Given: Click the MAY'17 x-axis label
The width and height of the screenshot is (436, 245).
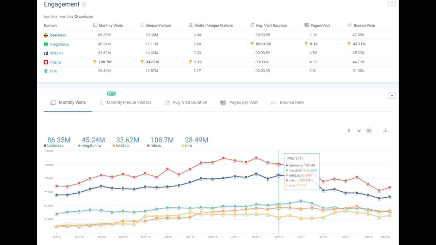Looking at the screenshot, I should pos(279,237).
